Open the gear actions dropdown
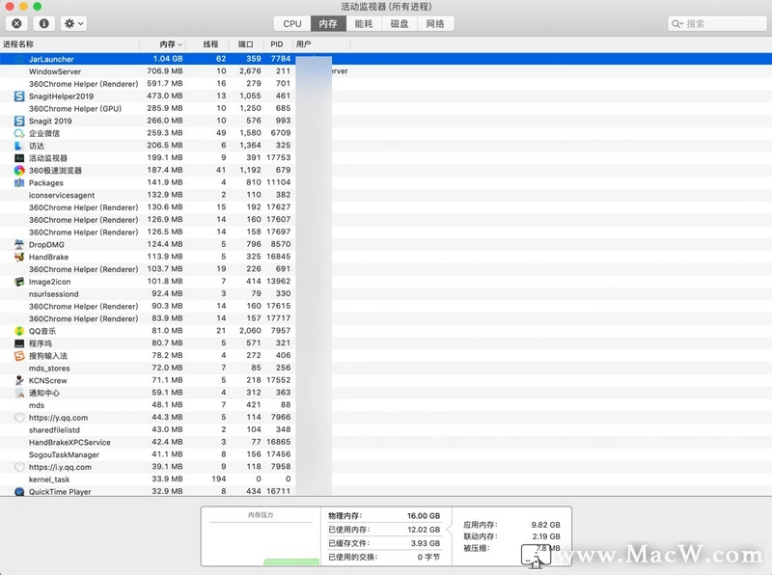Viewport: 772px width, 575px height. [74, 23]
